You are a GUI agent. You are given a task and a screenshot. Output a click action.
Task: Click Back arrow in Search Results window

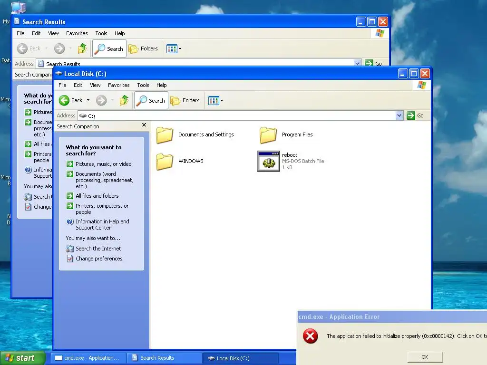coord(22,48)
